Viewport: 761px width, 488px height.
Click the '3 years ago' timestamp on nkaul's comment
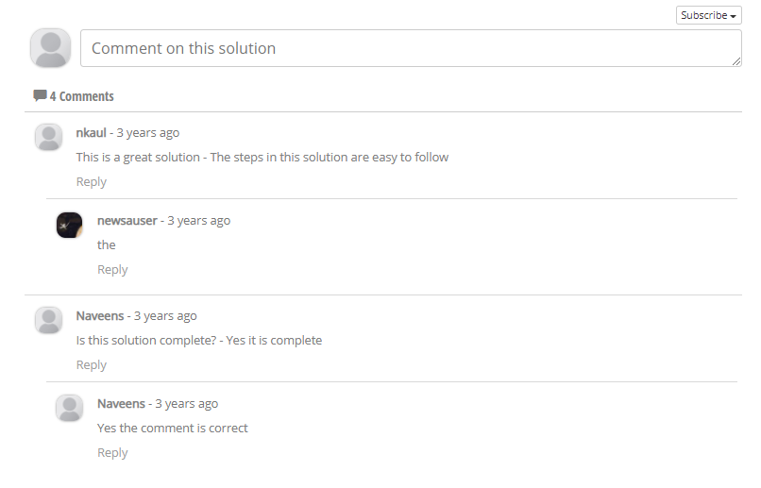tap(148, 132)
